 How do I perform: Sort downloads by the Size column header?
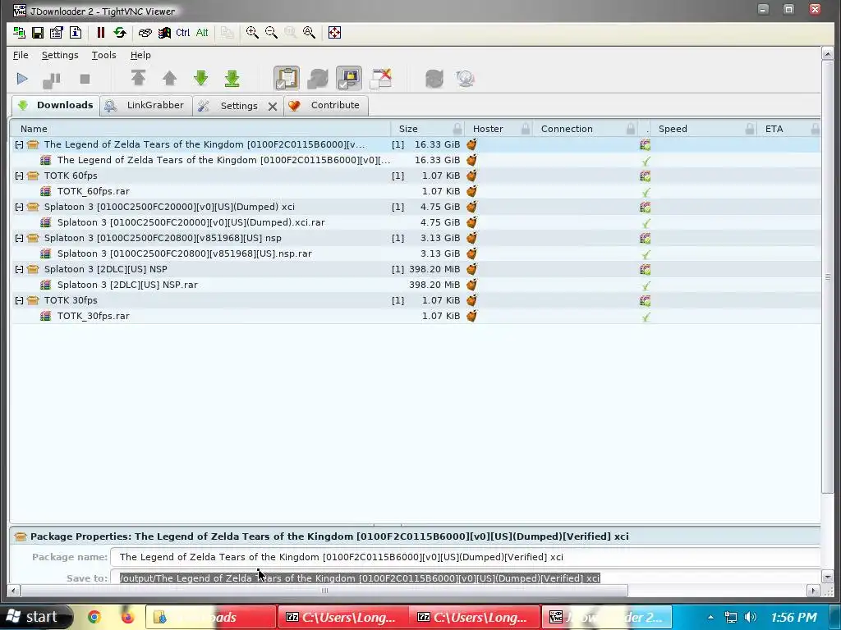point(428,129)
